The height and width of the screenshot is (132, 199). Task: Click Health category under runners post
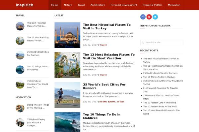point(103,102)
